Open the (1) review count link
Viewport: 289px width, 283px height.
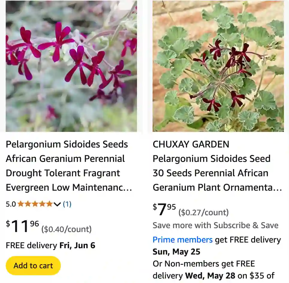pos(67,204)
